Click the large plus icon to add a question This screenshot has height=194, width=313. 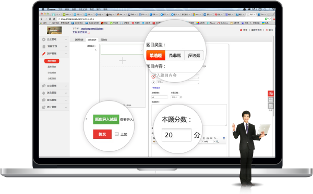pyautogui.click(x=123, y=60)
